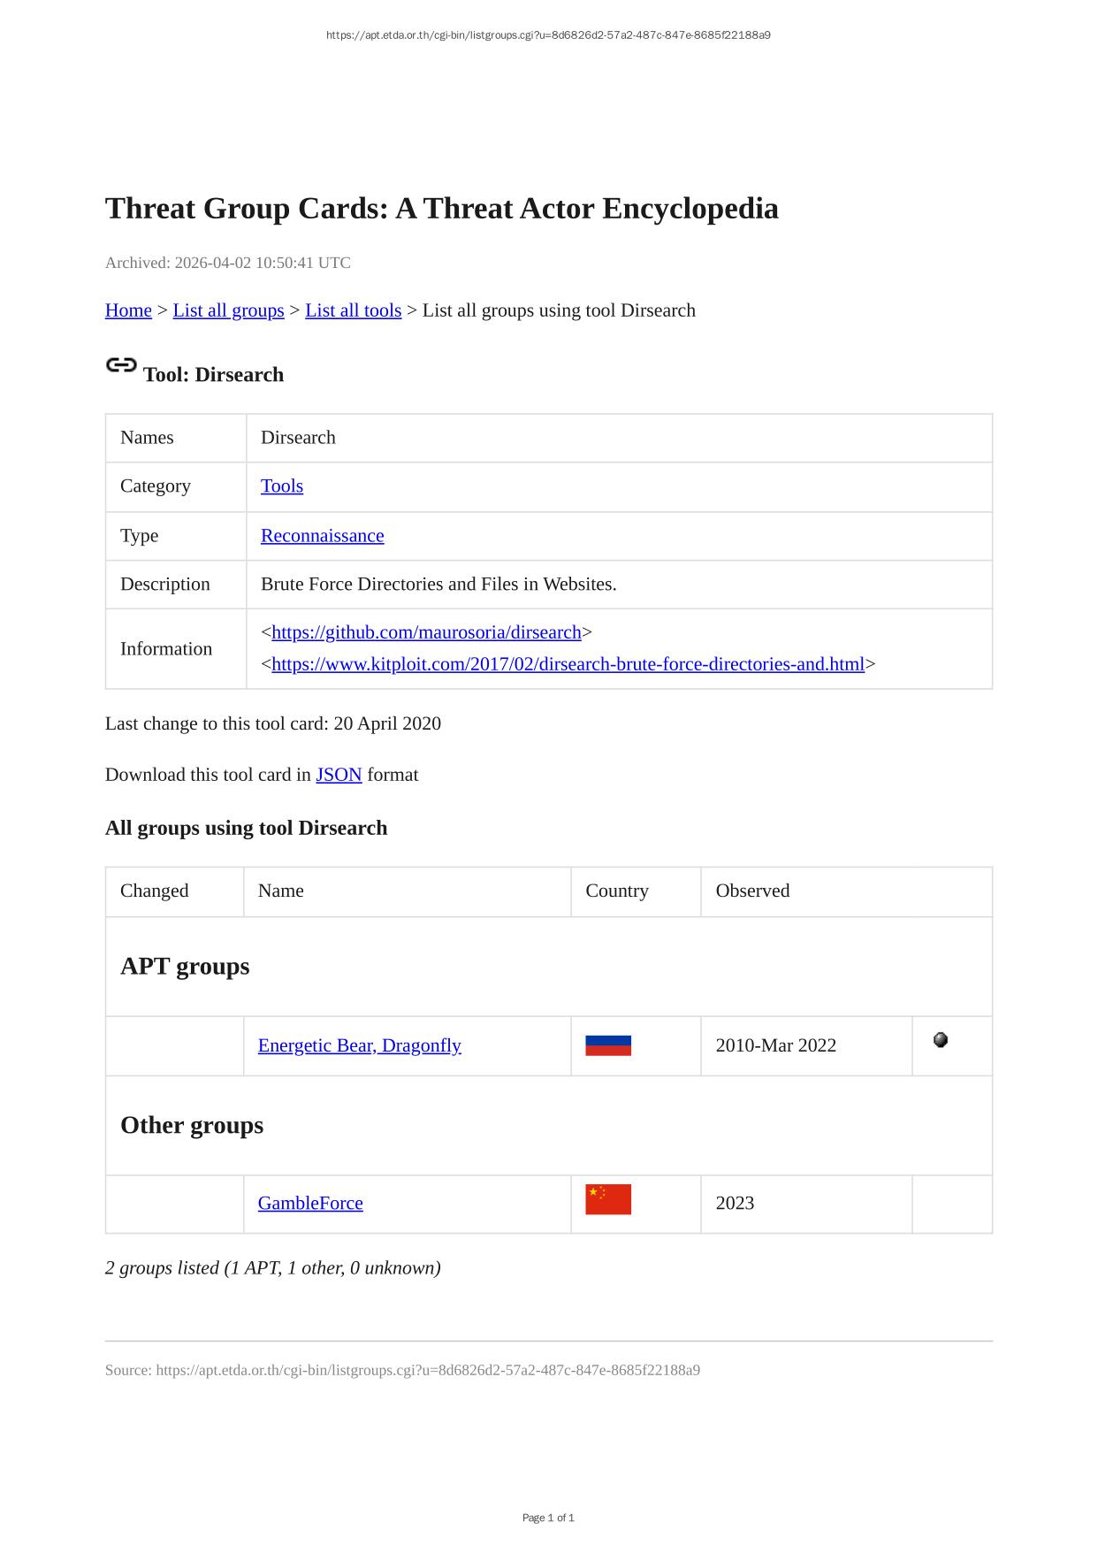
Task: Click the Changed column header
Action: (155, 891)
